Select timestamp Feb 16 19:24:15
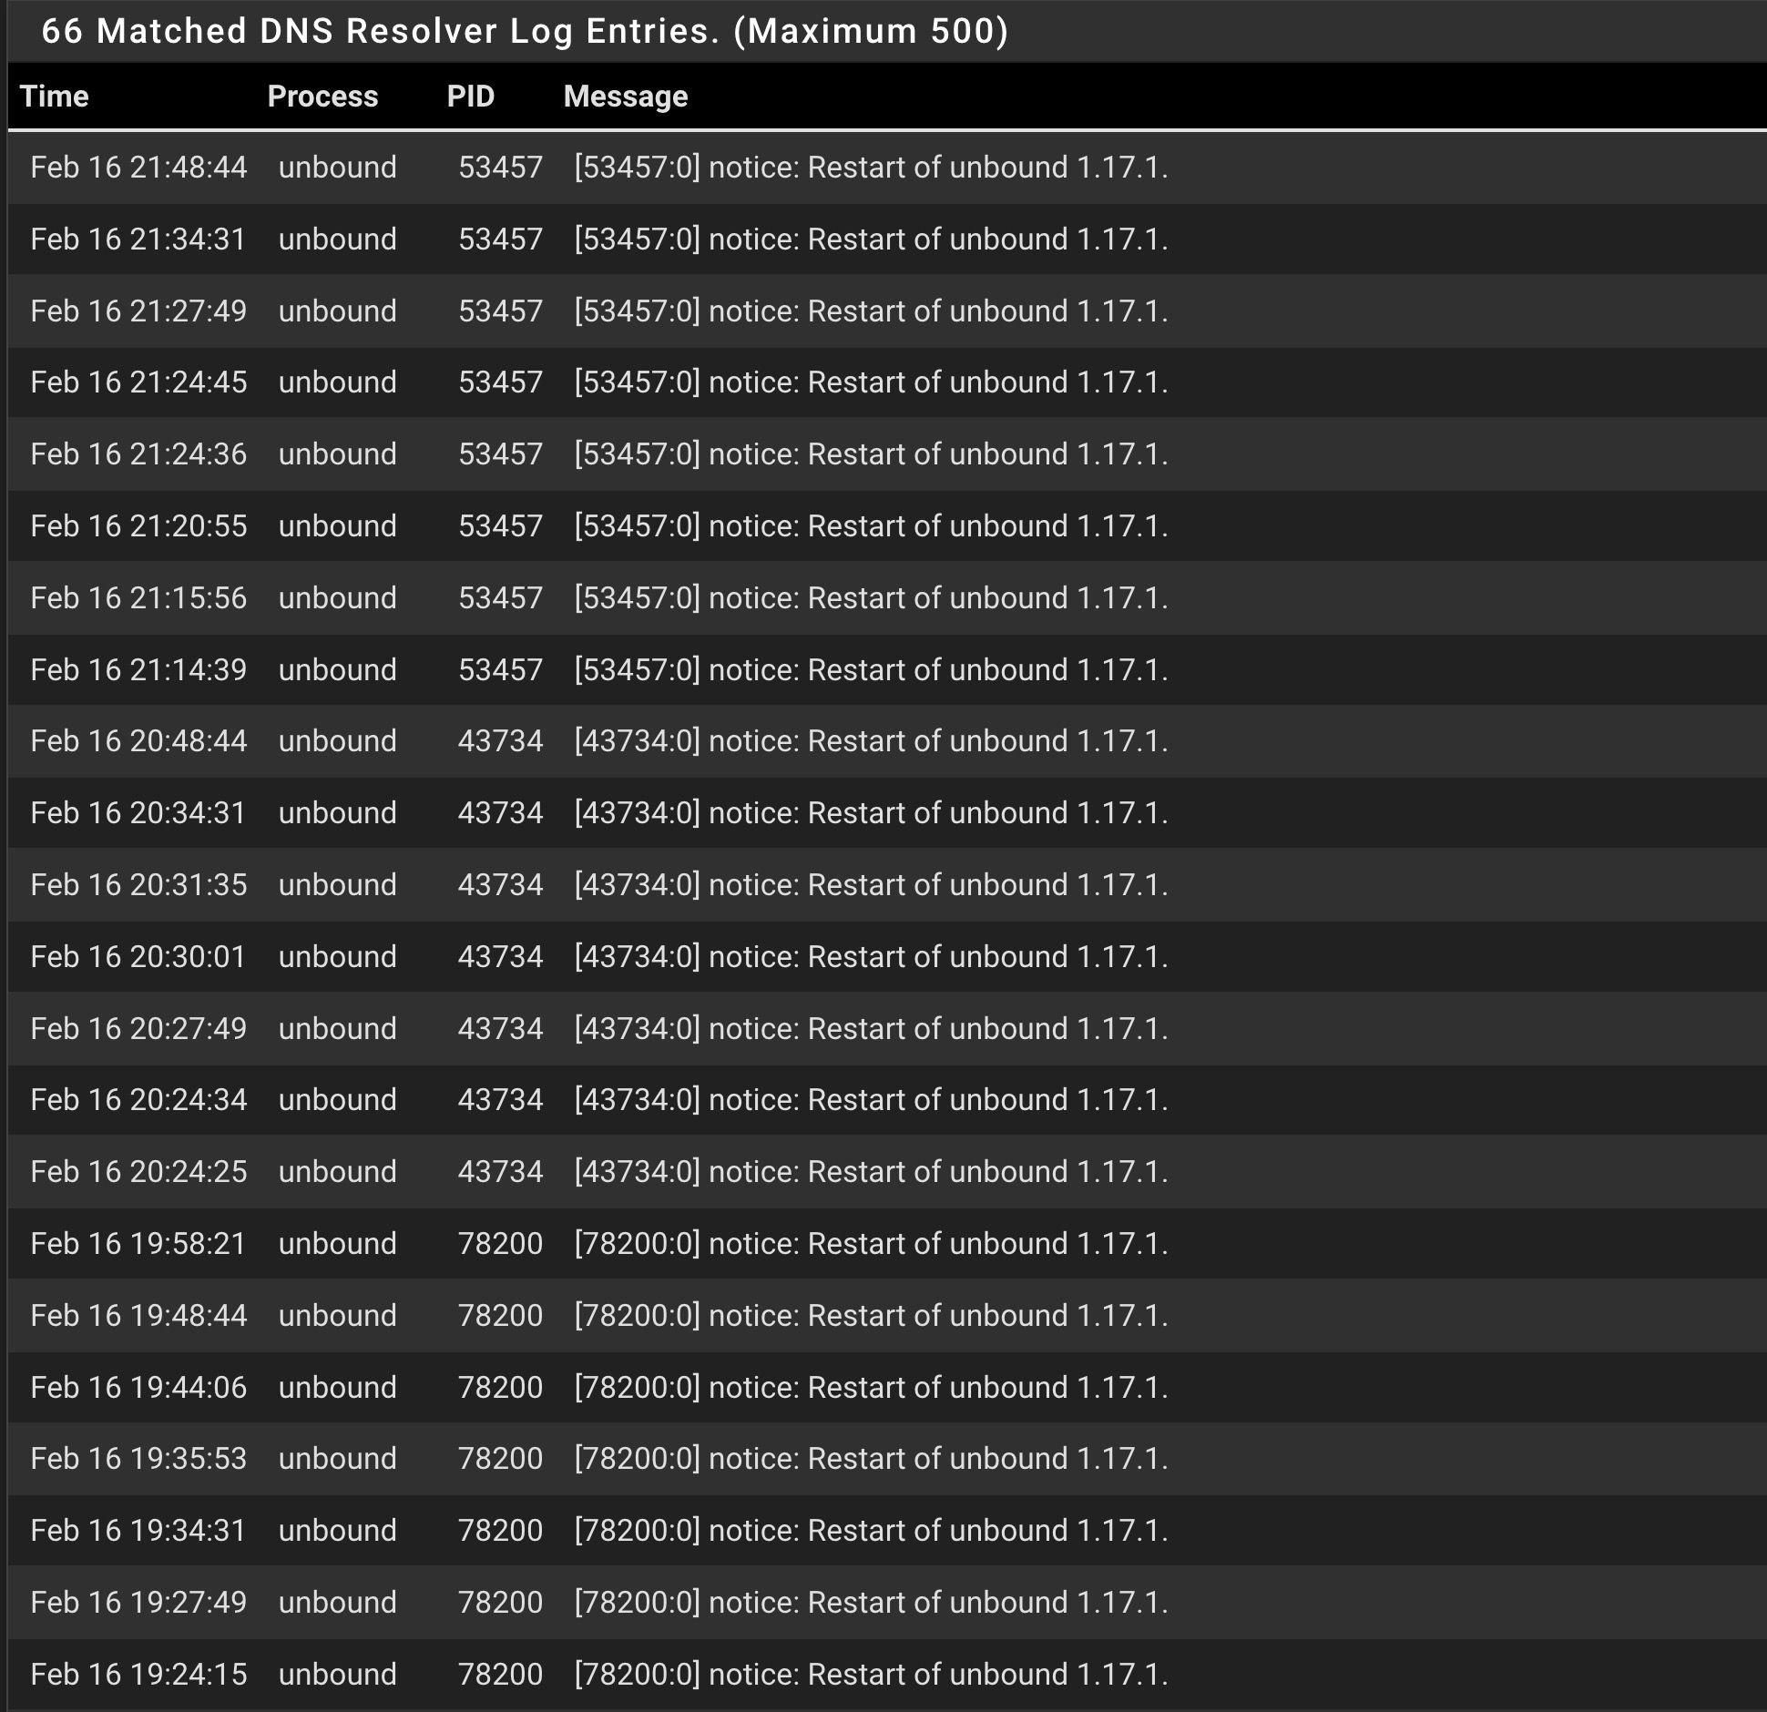1767x1712 pixels. click(138, 1675)
